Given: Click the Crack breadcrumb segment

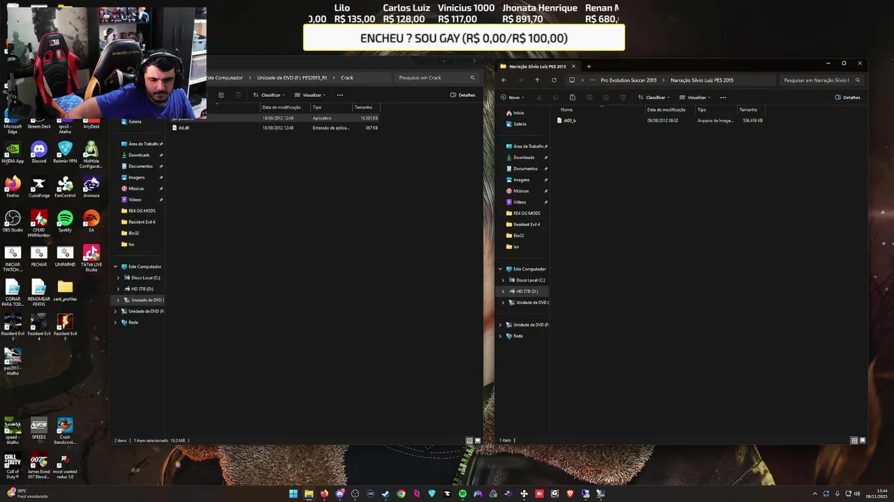Looking at the screenshot, I should (347, 77).
